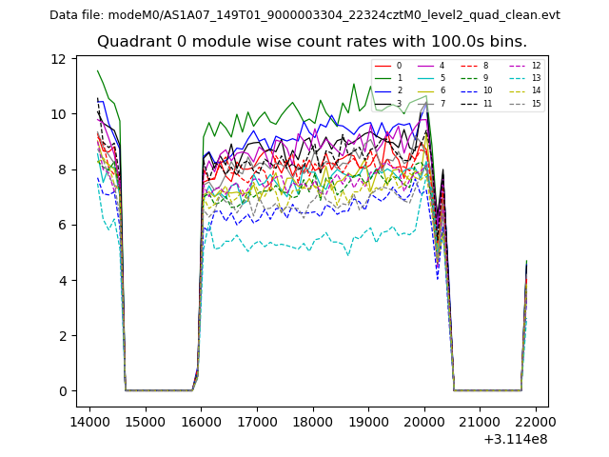The image size is (609, 457).
Task: Click the y-axis tick label 12
Action: click(x=59, y=59)
